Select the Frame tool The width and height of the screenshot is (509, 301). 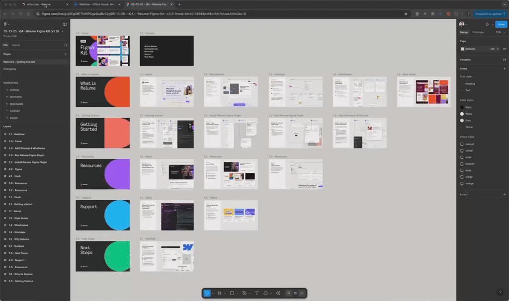tap(219, 294)
